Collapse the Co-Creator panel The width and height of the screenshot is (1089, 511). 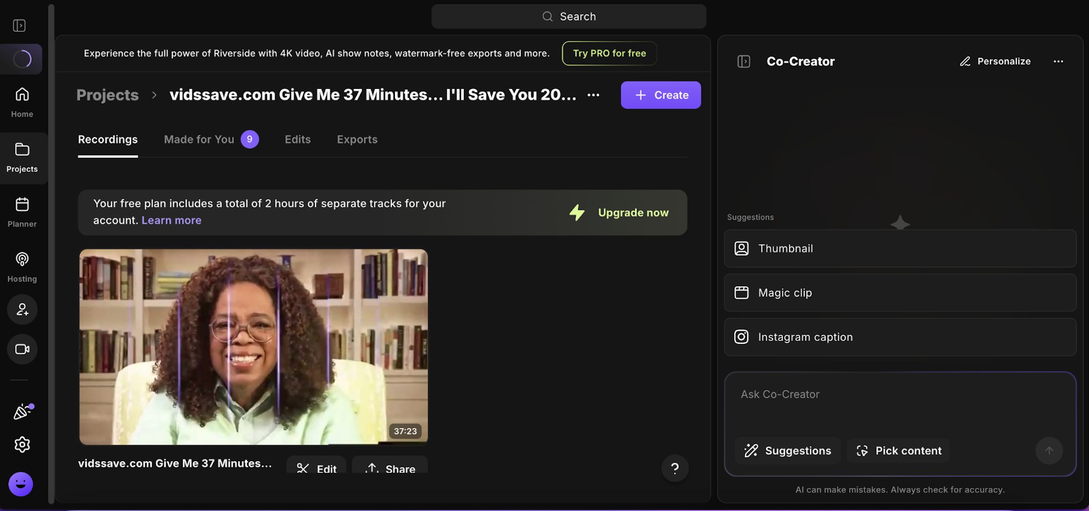click(743, 61)
